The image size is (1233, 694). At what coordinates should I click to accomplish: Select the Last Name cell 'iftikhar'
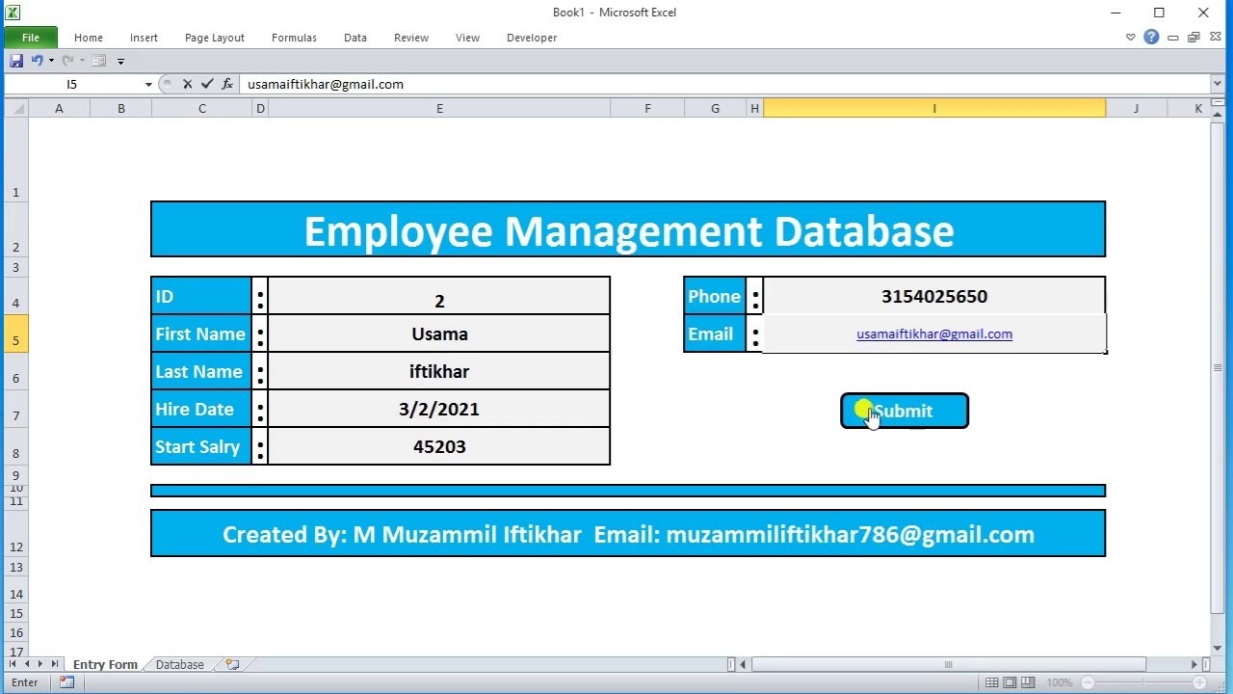coord(439,371)
